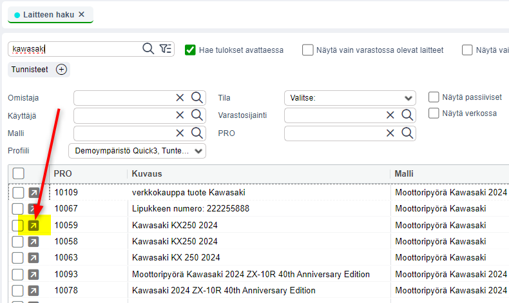Click Kawasaki KX 250 2024 description

(176, 257)
